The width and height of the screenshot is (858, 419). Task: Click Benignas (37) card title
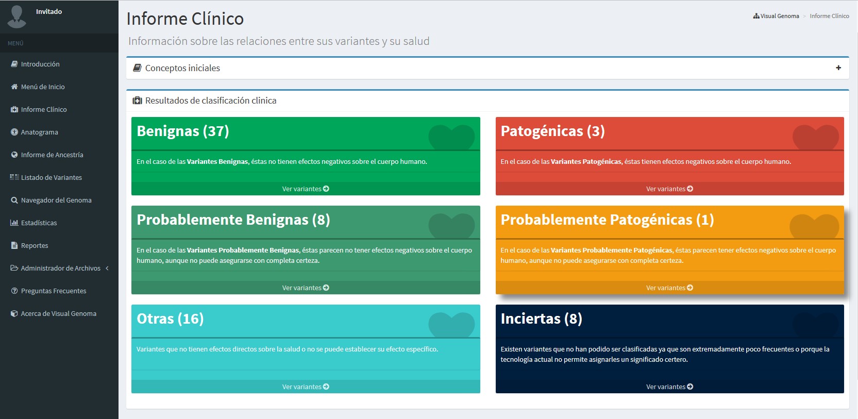(183, 131)
